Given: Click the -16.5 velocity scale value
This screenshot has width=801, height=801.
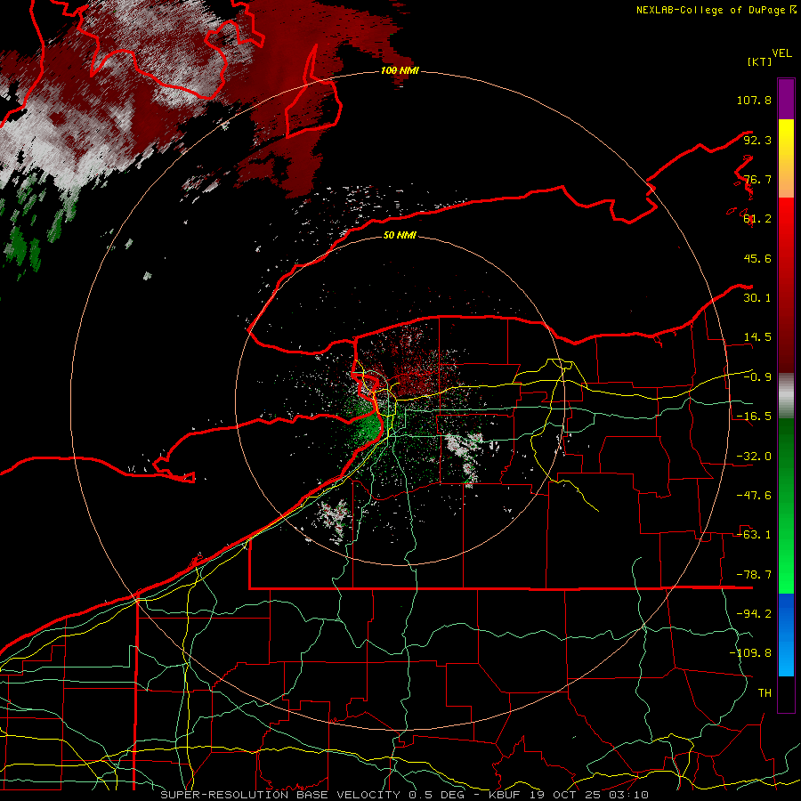Looking at the screenshot, I should (x=754, y=417).
